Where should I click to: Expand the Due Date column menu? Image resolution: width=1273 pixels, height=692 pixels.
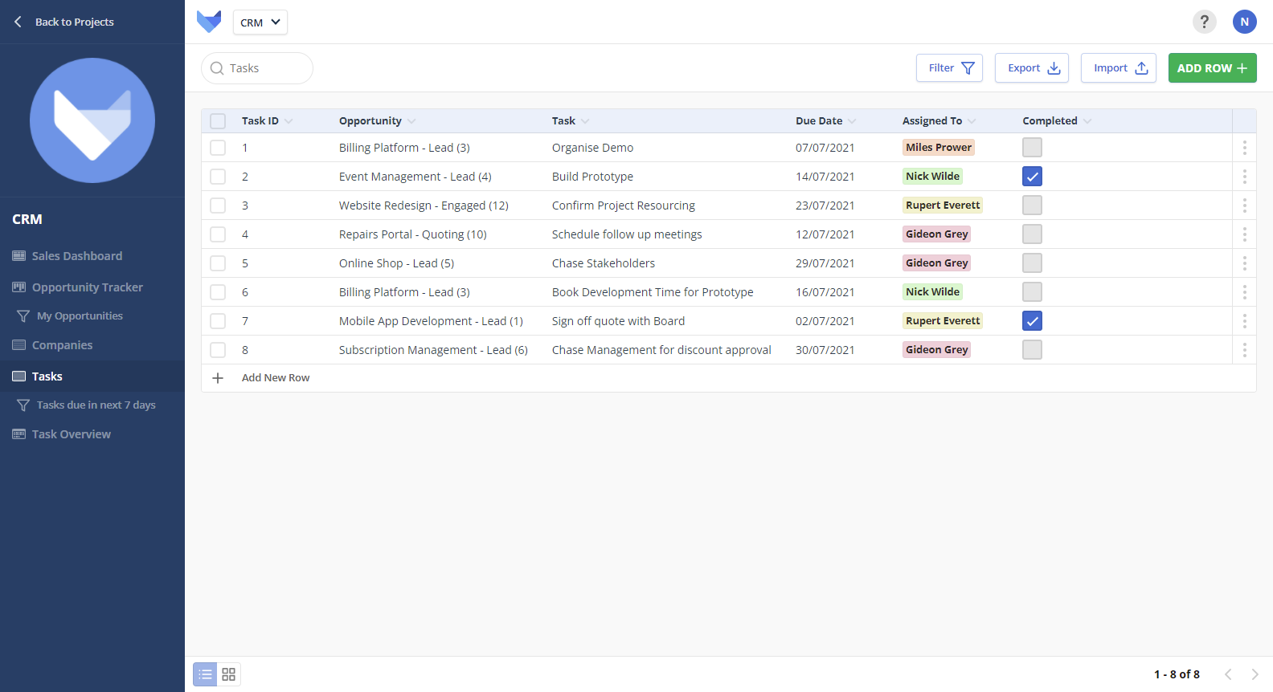point(852,121)
